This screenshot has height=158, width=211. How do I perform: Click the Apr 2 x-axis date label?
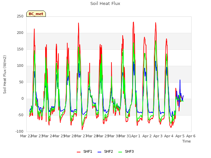point(147,136)
